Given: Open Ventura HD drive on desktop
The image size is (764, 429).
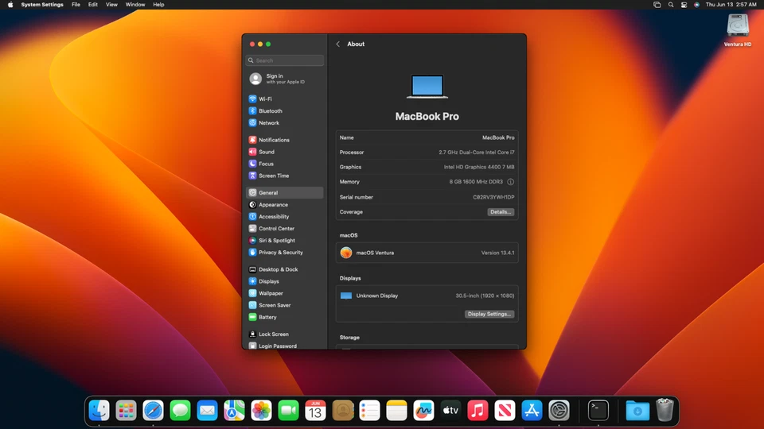Looking at the screenshot, I should (738, 30).
